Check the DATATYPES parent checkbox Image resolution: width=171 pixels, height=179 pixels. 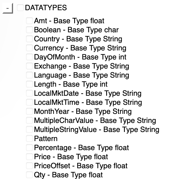(20, 8)
